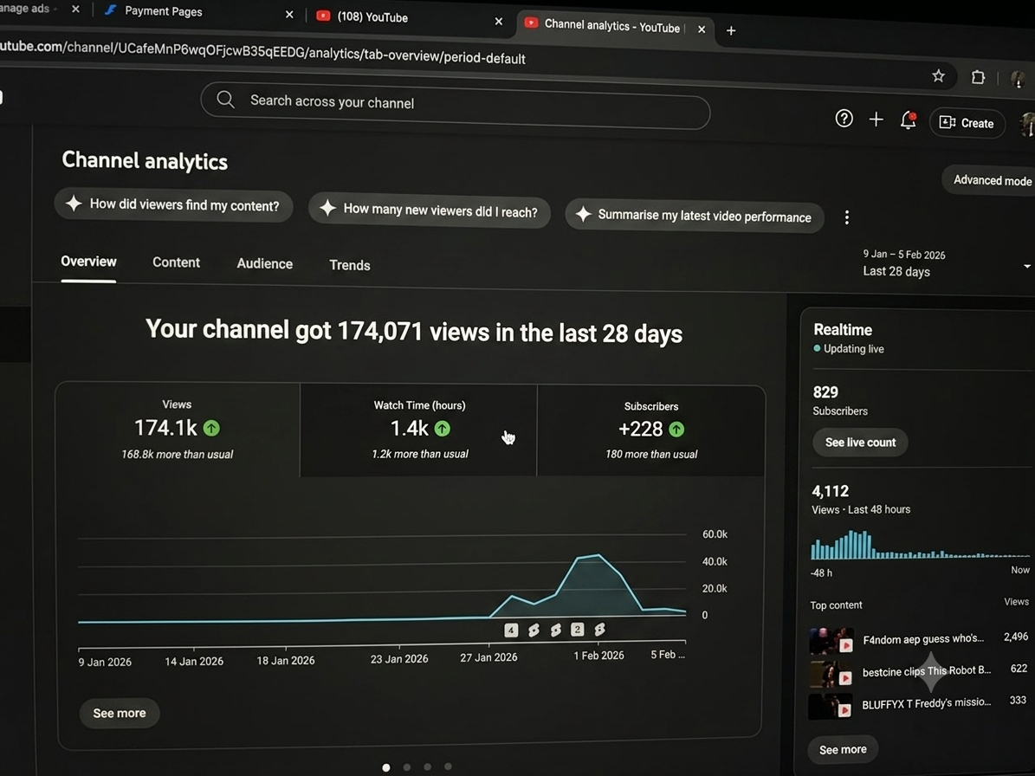Open the new tab plus button
The width and height of the screenshot is (1035, 776).
[x=731, y=30]
